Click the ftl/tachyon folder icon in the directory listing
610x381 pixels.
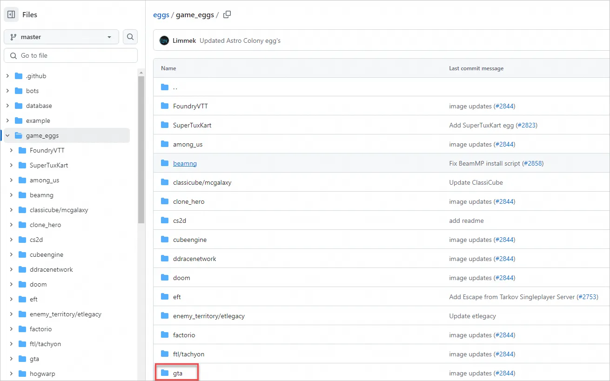(x=165, y=354)
